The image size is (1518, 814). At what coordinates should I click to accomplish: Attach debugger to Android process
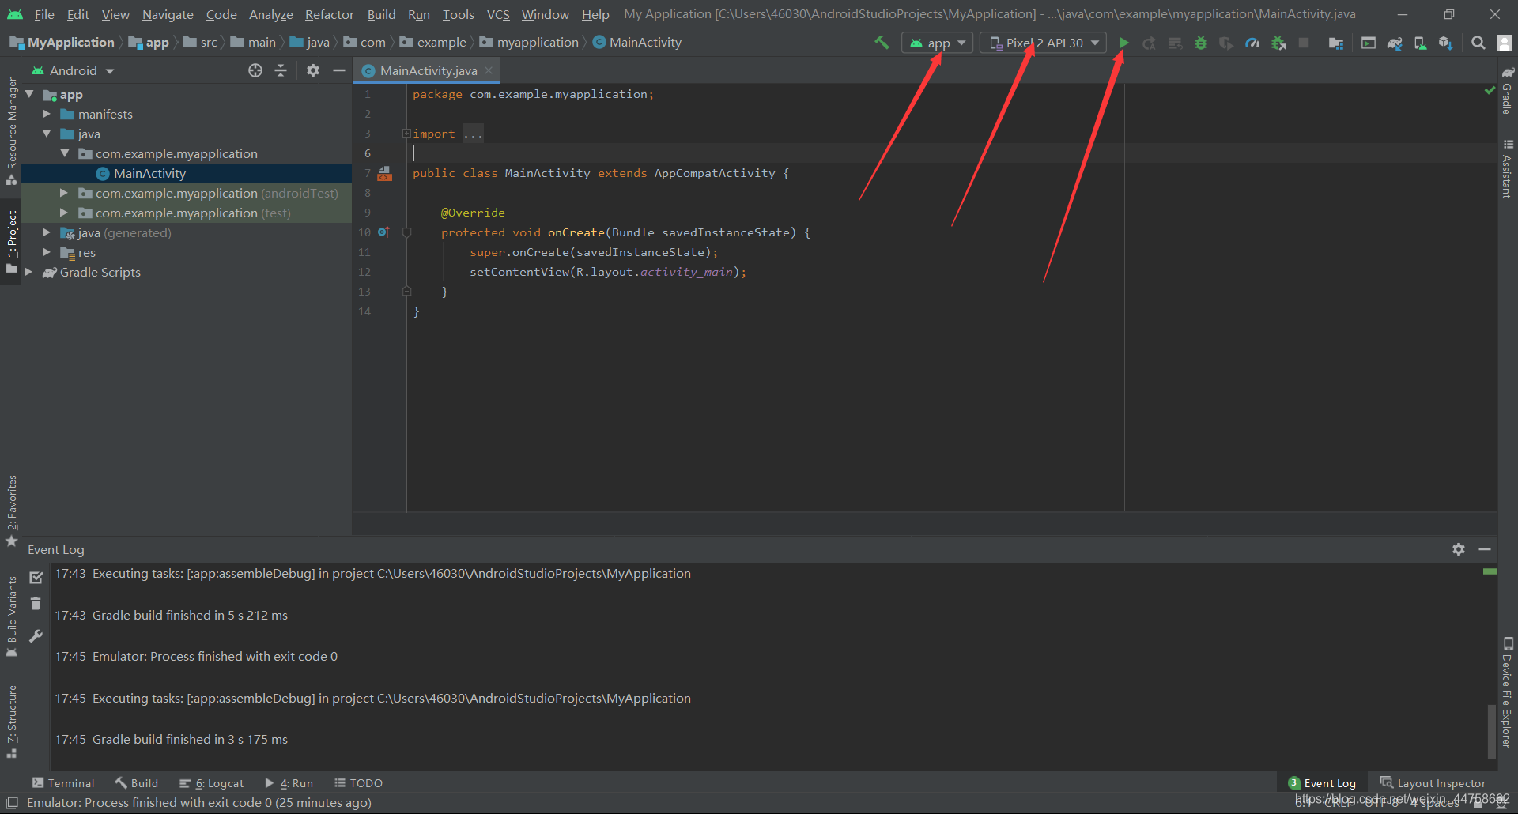pos(1278,43)
